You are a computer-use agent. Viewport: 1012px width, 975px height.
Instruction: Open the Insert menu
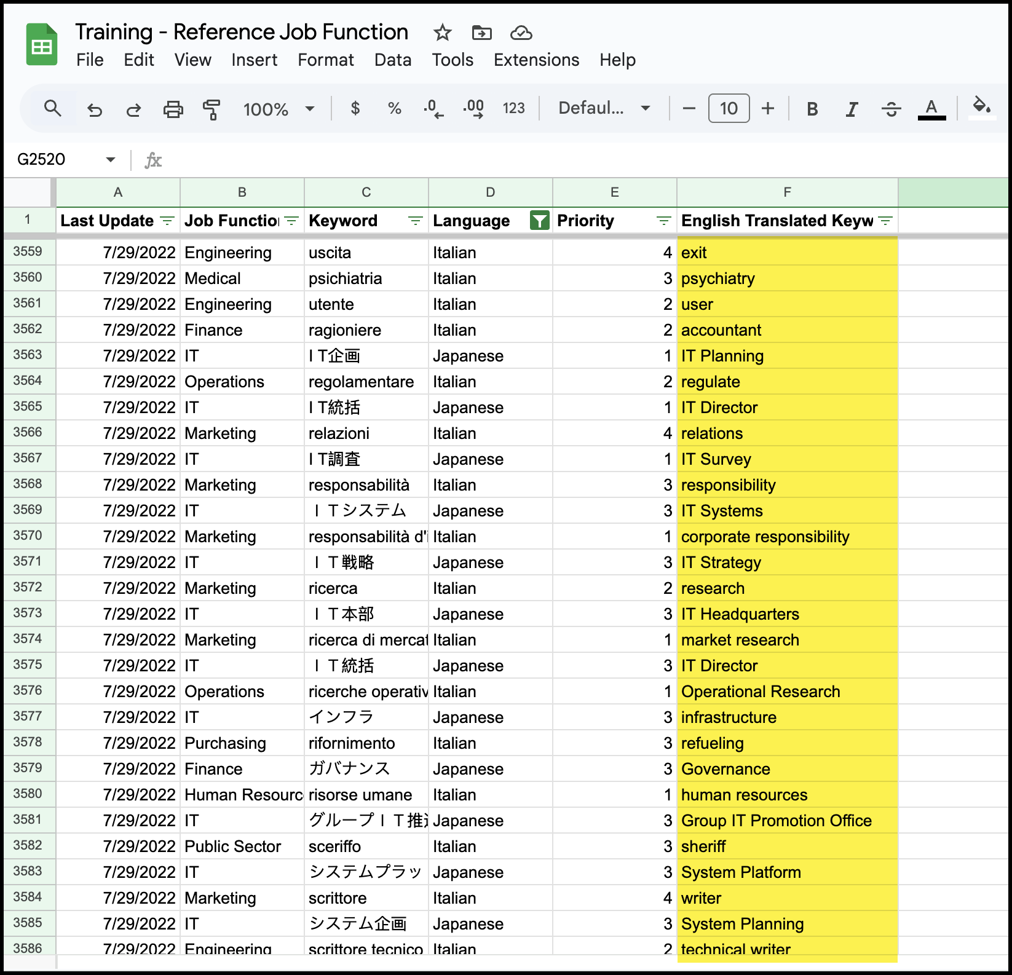point(254,60)
